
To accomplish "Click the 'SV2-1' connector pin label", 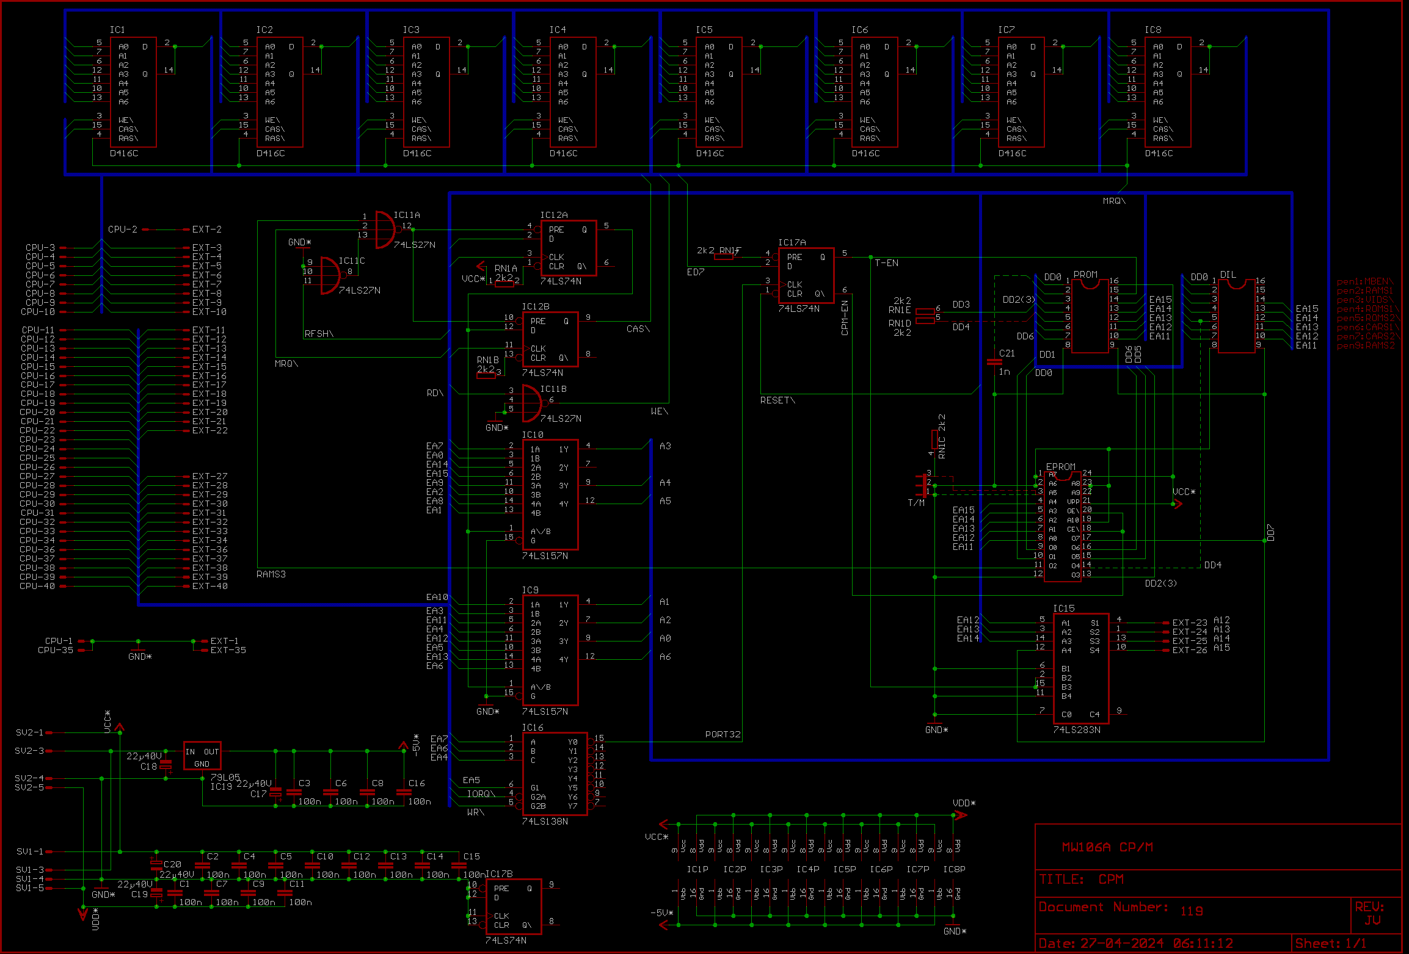I will tap(29, 732).
